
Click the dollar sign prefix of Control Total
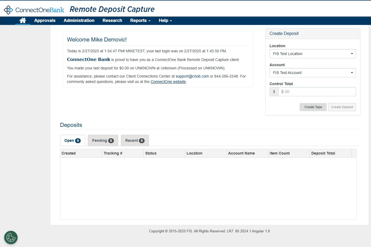(274, 92)
